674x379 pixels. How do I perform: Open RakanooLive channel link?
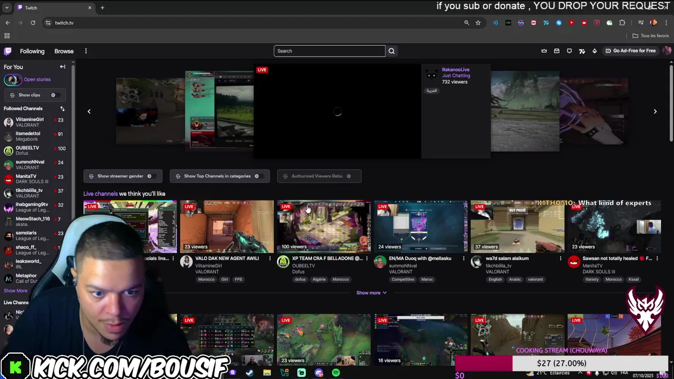[x=455, y=69]
